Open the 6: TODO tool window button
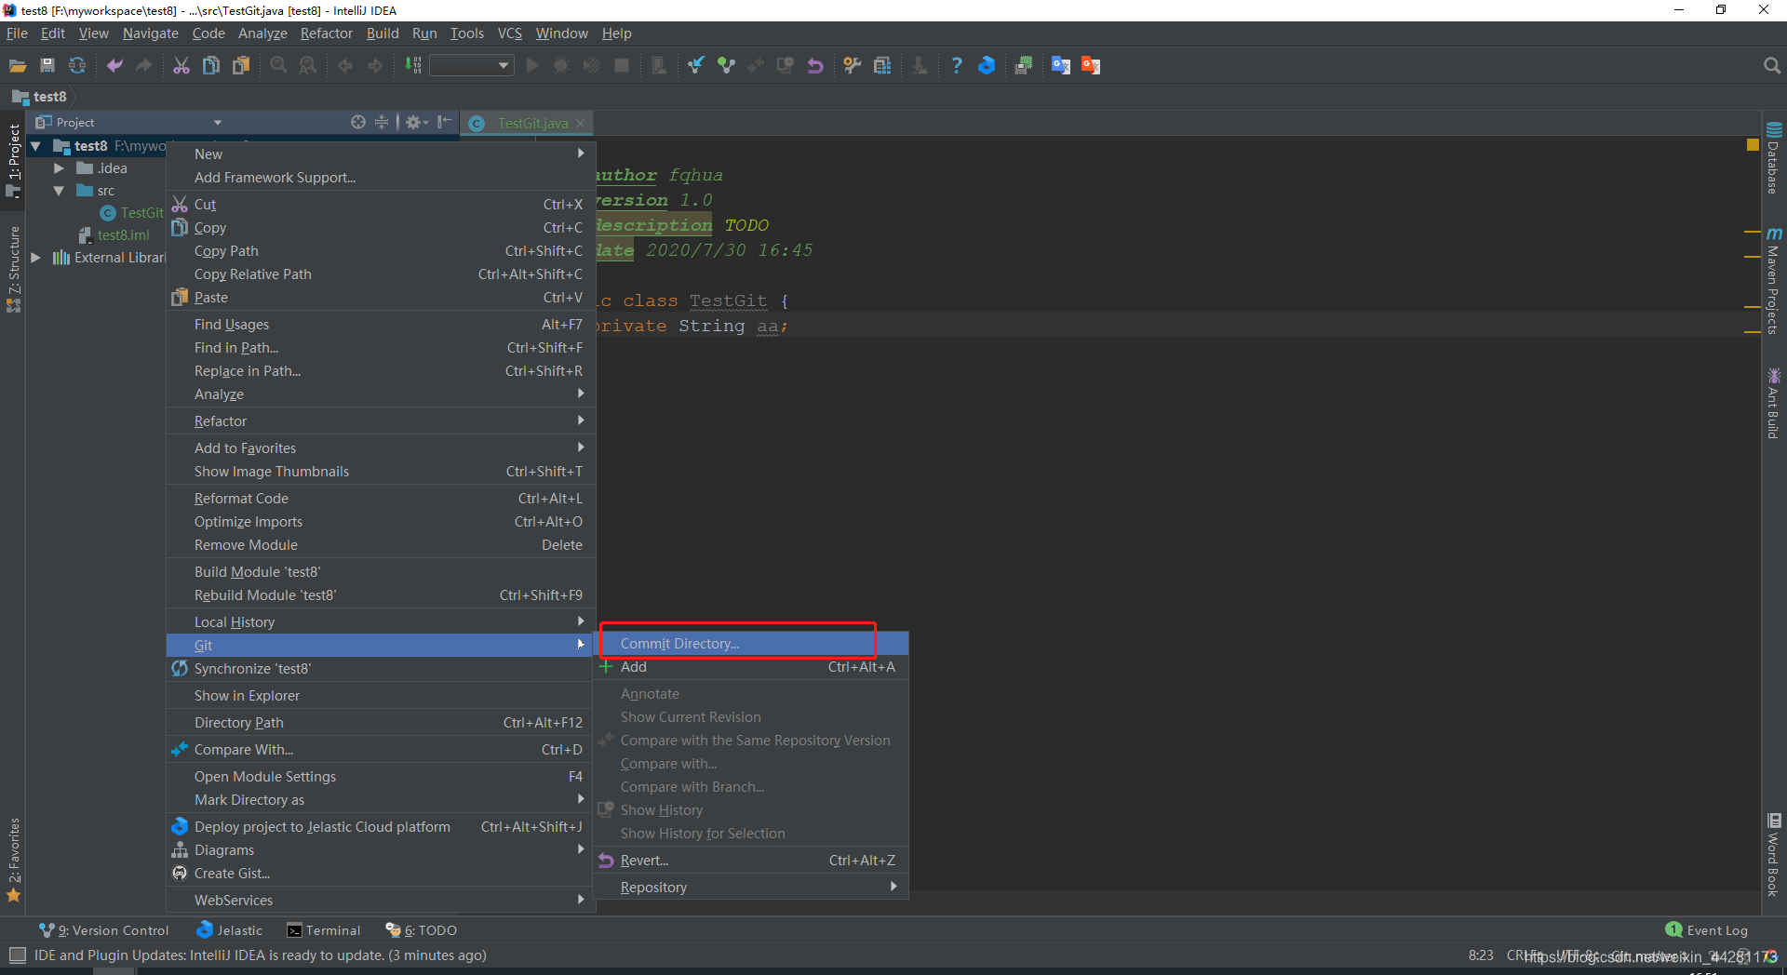1787x975 pixels. [422, 930]
